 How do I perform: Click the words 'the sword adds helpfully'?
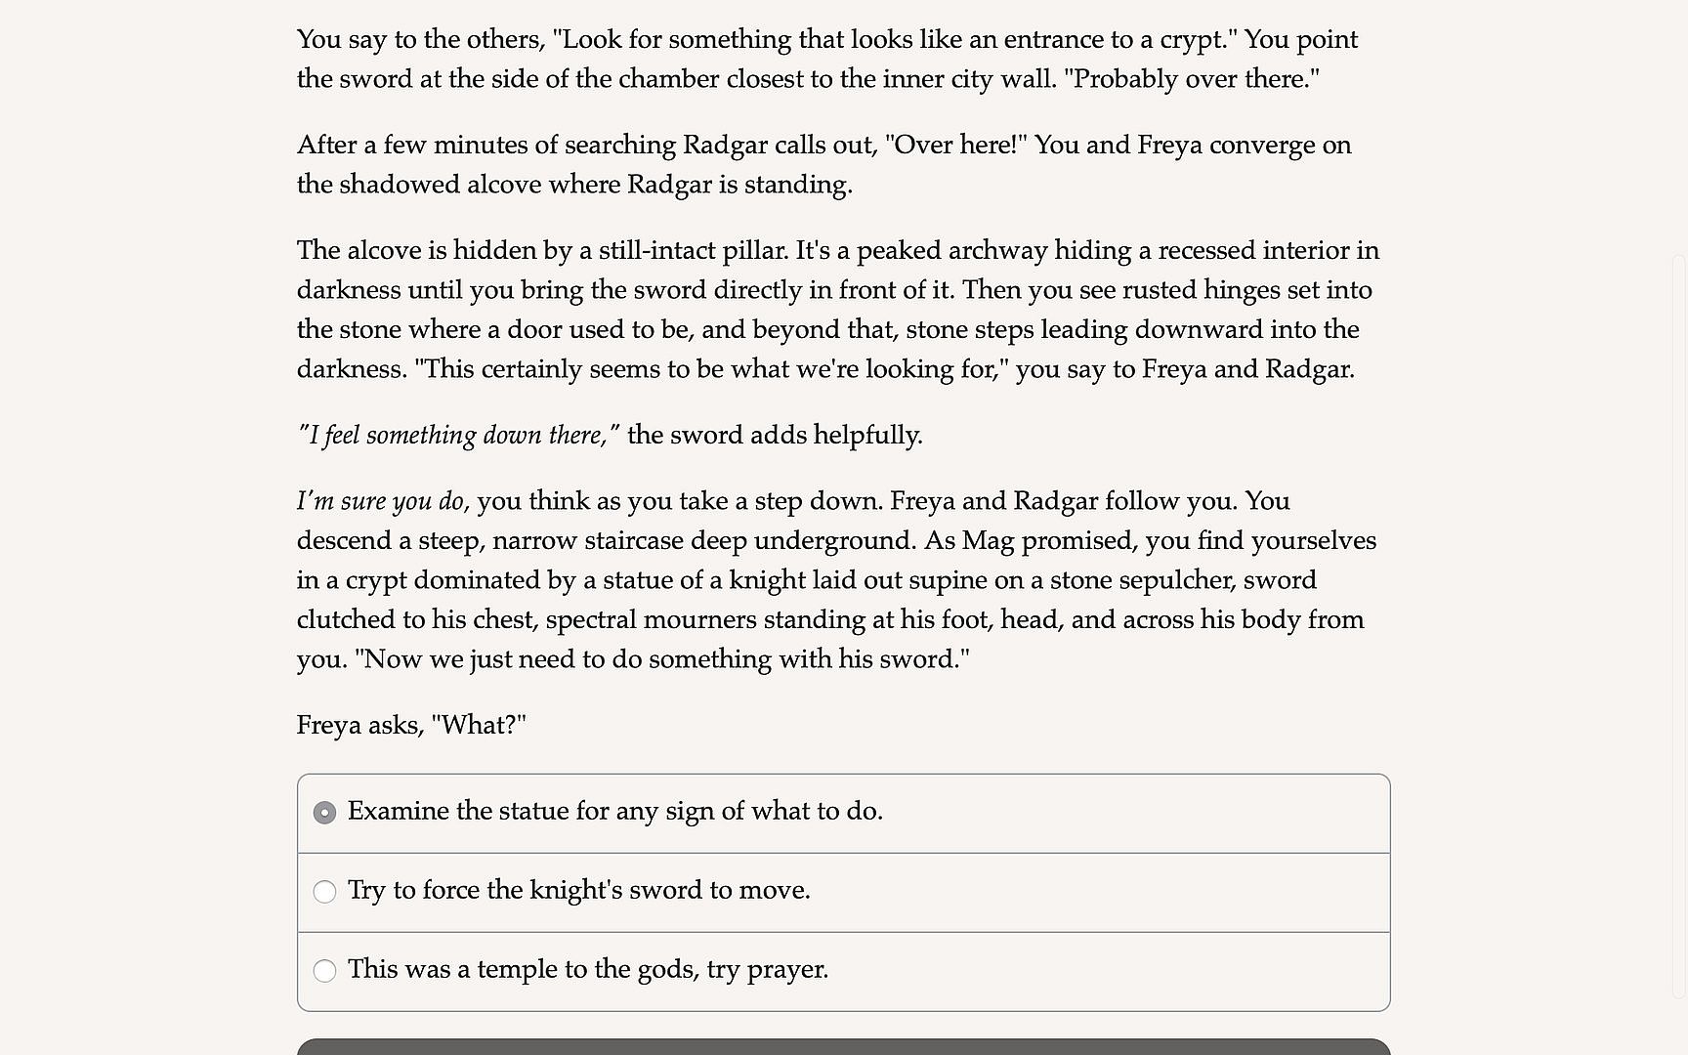[x=775, y=436]
